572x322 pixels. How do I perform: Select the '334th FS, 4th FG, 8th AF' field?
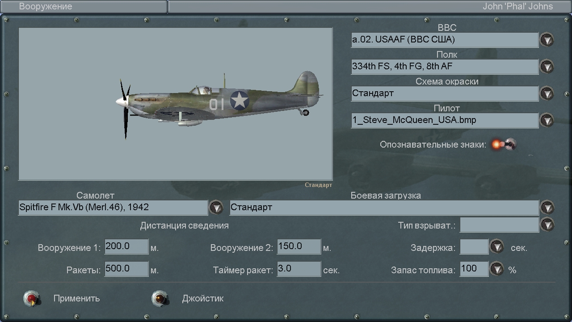(445, 67)
